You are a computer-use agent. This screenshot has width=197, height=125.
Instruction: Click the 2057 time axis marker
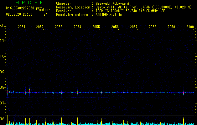(134, 27)
